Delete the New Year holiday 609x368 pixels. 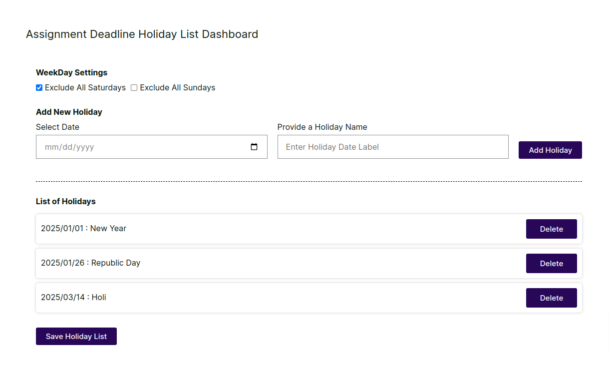pos(551,229)
